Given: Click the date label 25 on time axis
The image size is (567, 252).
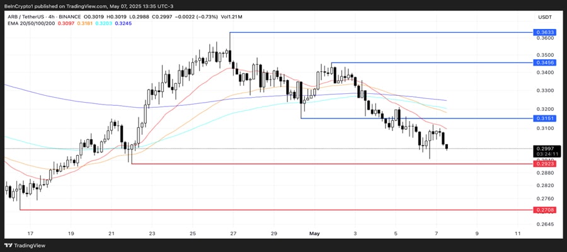Looking at the screenshot, I should [x=193, y=233].
